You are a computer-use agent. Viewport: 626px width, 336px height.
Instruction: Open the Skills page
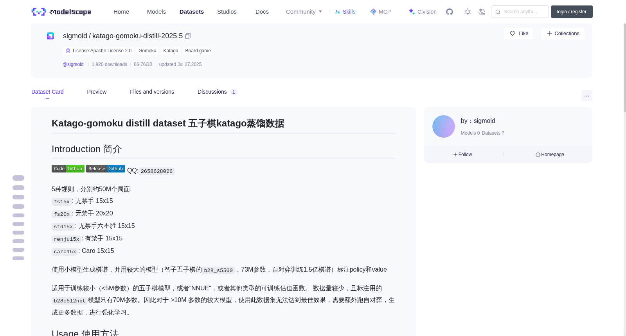[345, 12]
